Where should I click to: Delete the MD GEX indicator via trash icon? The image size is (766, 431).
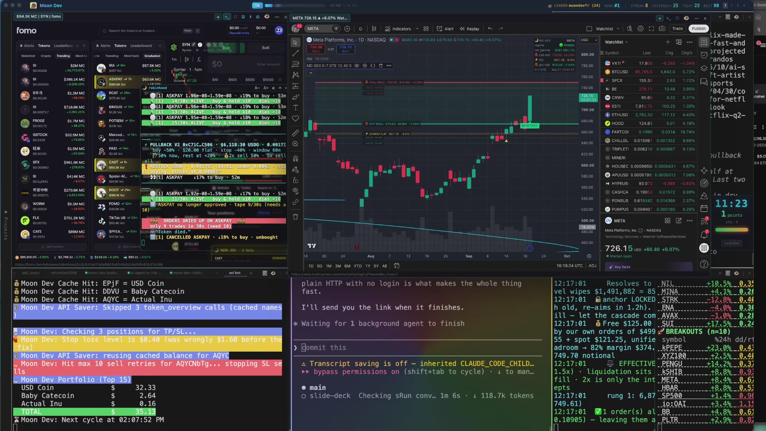click(381, 65)
